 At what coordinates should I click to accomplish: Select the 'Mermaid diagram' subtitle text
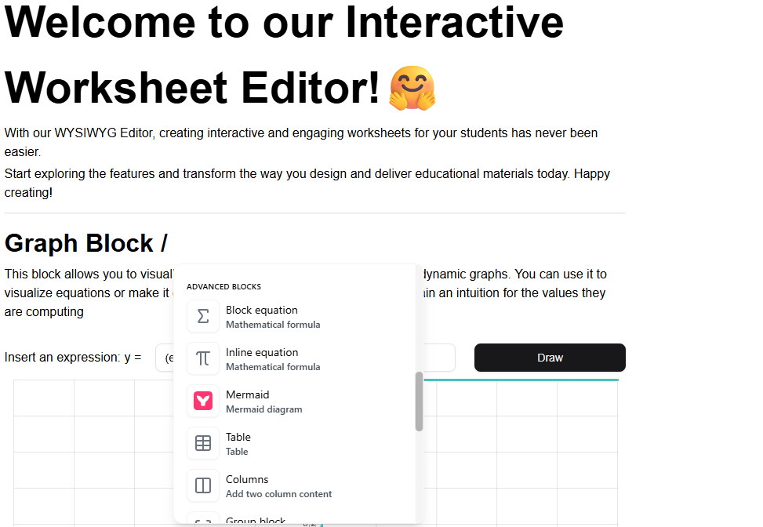click(263, 409)
